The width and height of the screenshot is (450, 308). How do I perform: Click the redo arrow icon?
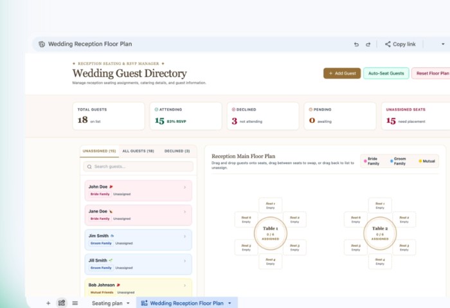(368, 44)
